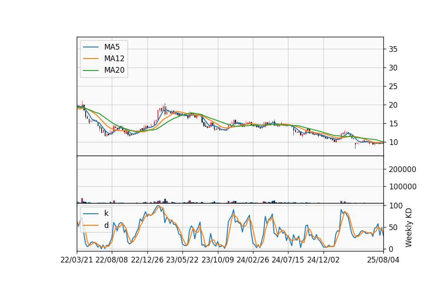Viewport: 426px width, 306px height.
Task: Click the 25/08/04 date axis label
Action: (383, 260)
